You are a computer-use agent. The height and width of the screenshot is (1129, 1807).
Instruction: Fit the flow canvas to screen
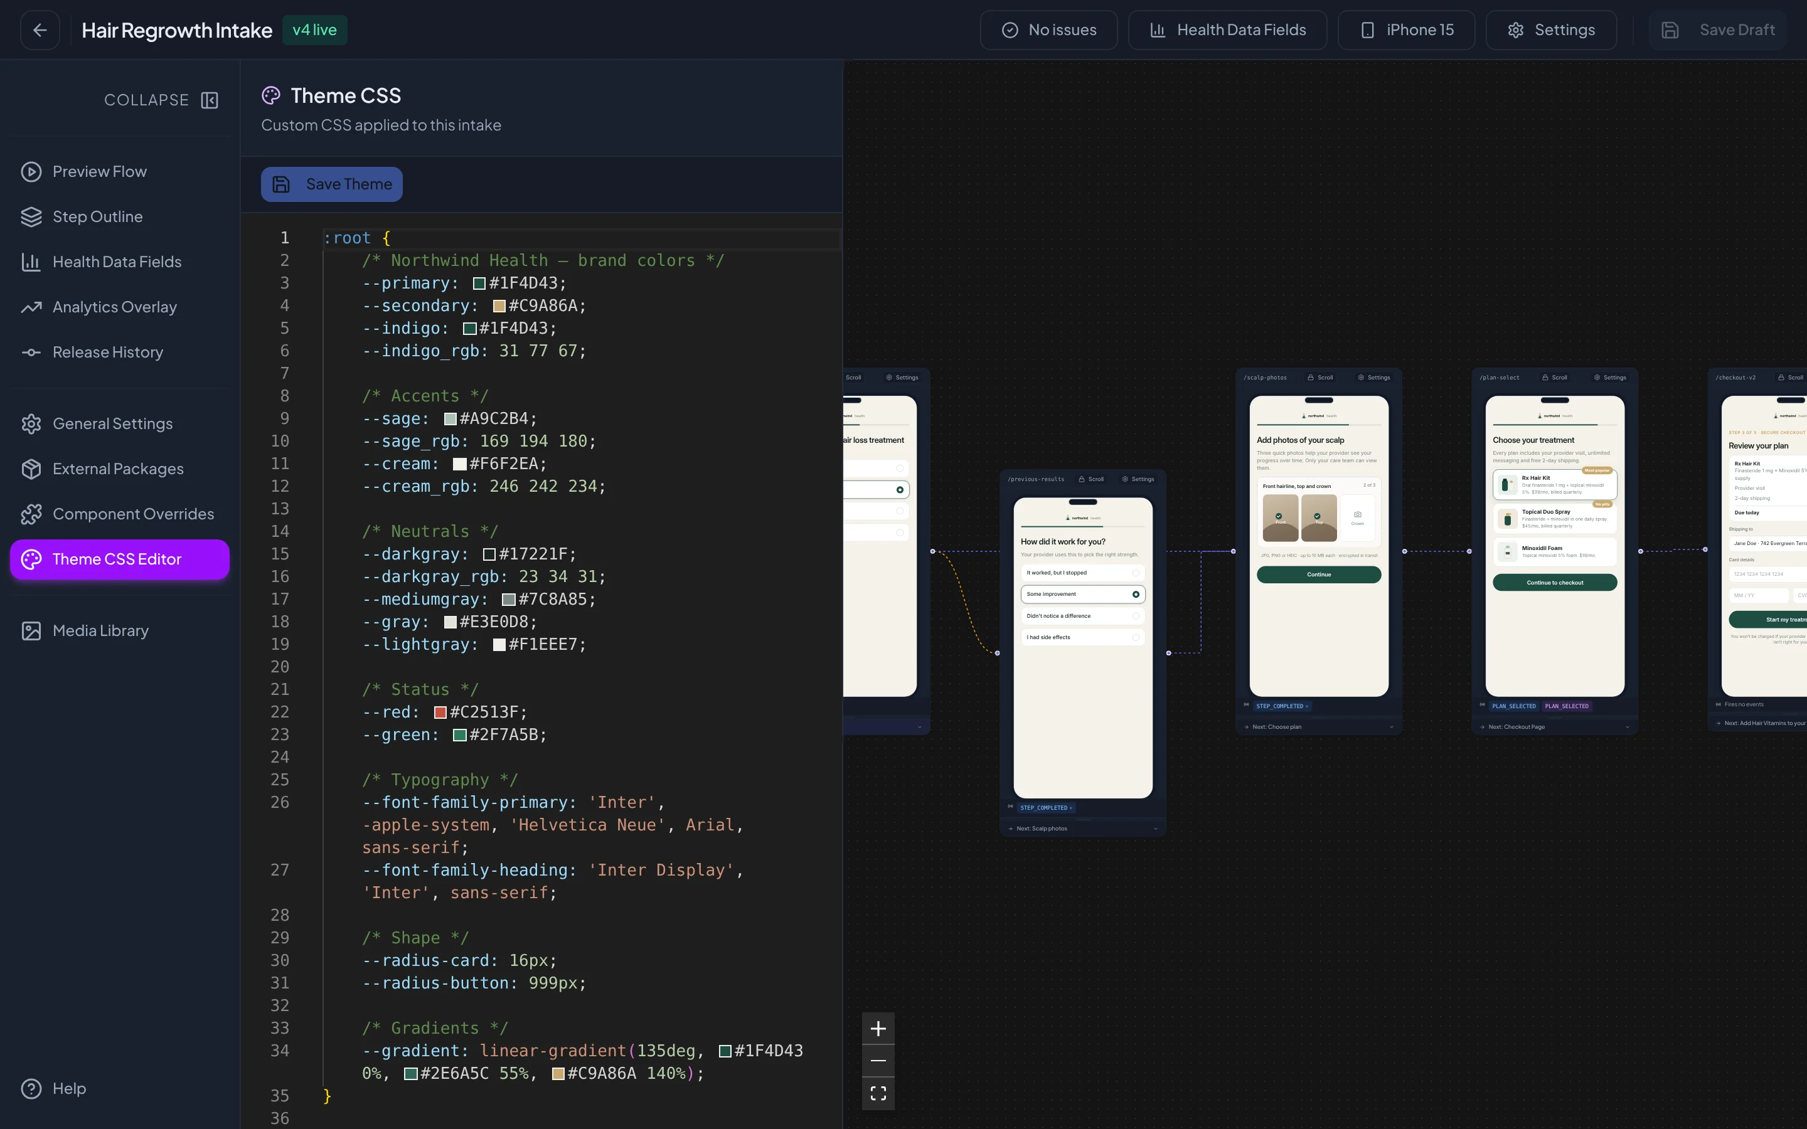tap(878, 1093)
